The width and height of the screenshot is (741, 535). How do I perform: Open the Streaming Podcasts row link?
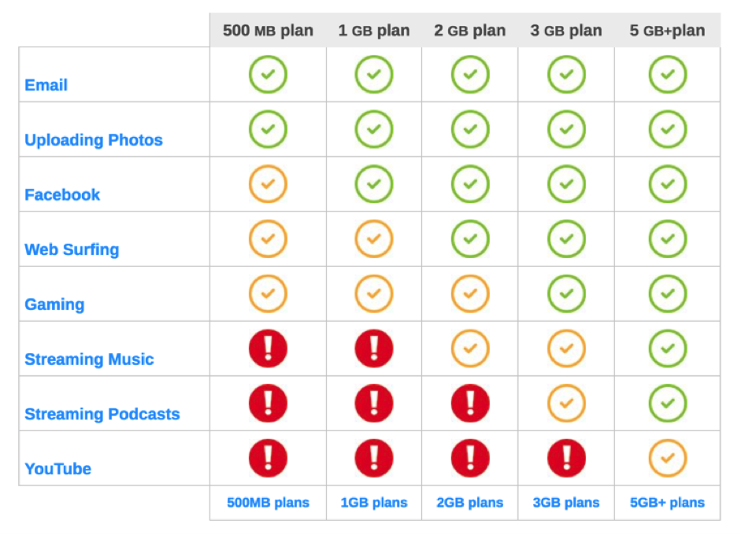pos(102,414)
